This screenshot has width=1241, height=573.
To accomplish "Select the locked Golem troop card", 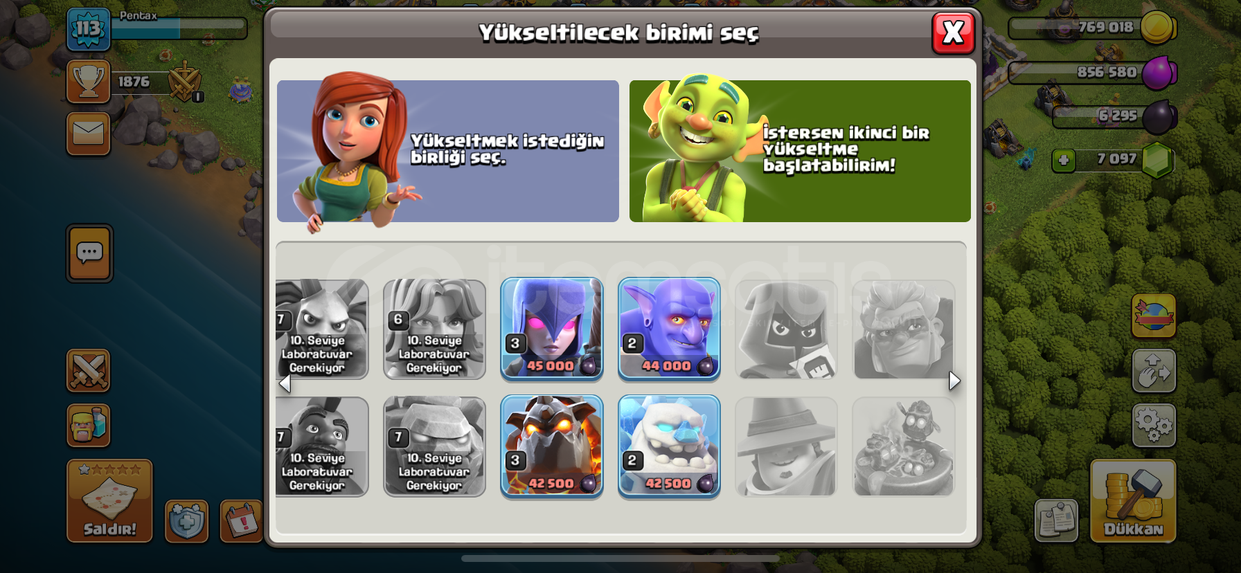I will (434, 447).
